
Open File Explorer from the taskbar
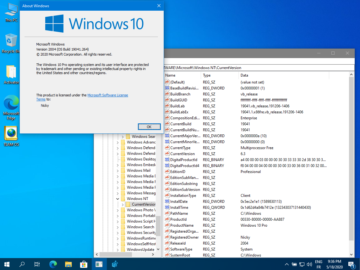coord(68,264)
